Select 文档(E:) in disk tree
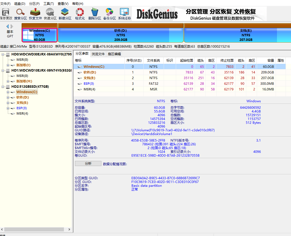Screen dimensions: 291x236 22,103
